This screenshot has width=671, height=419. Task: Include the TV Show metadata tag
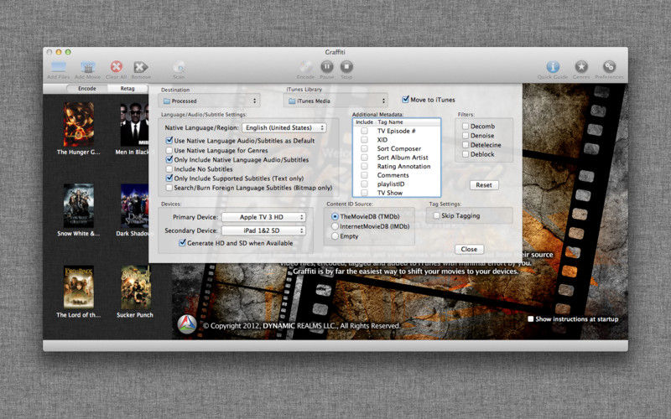point(364,193)
